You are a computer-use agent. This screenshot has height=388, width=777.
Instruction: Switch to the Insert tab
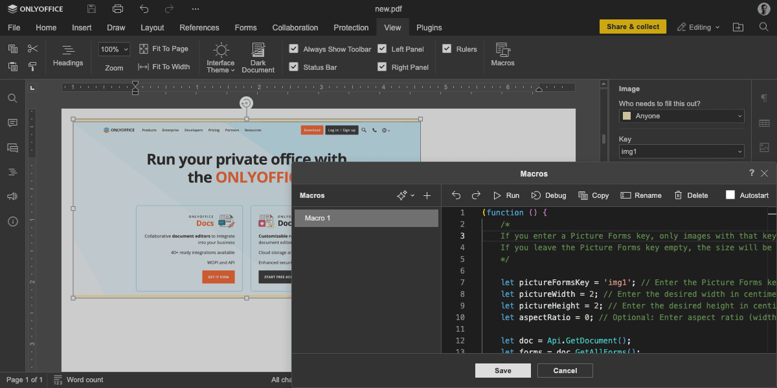click(x=82, y=27)
